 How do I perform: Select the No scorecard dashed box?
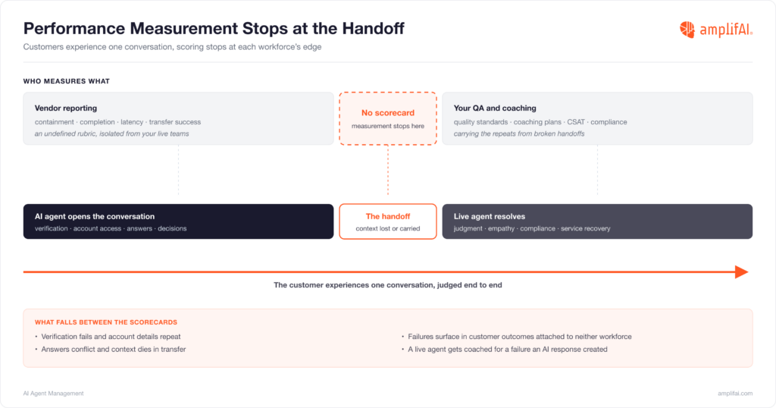click(388, 118)
